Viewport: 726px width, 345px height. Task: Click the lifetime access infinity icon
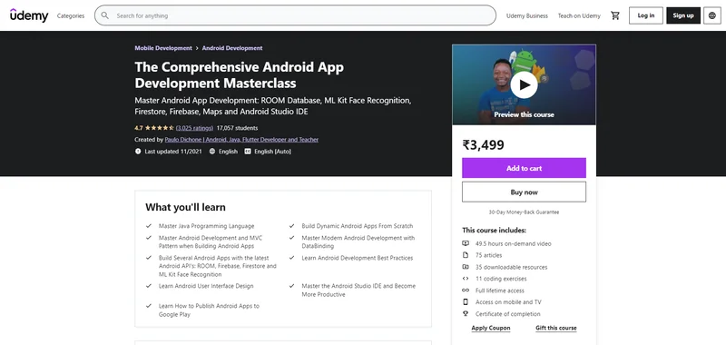[466, 291]
